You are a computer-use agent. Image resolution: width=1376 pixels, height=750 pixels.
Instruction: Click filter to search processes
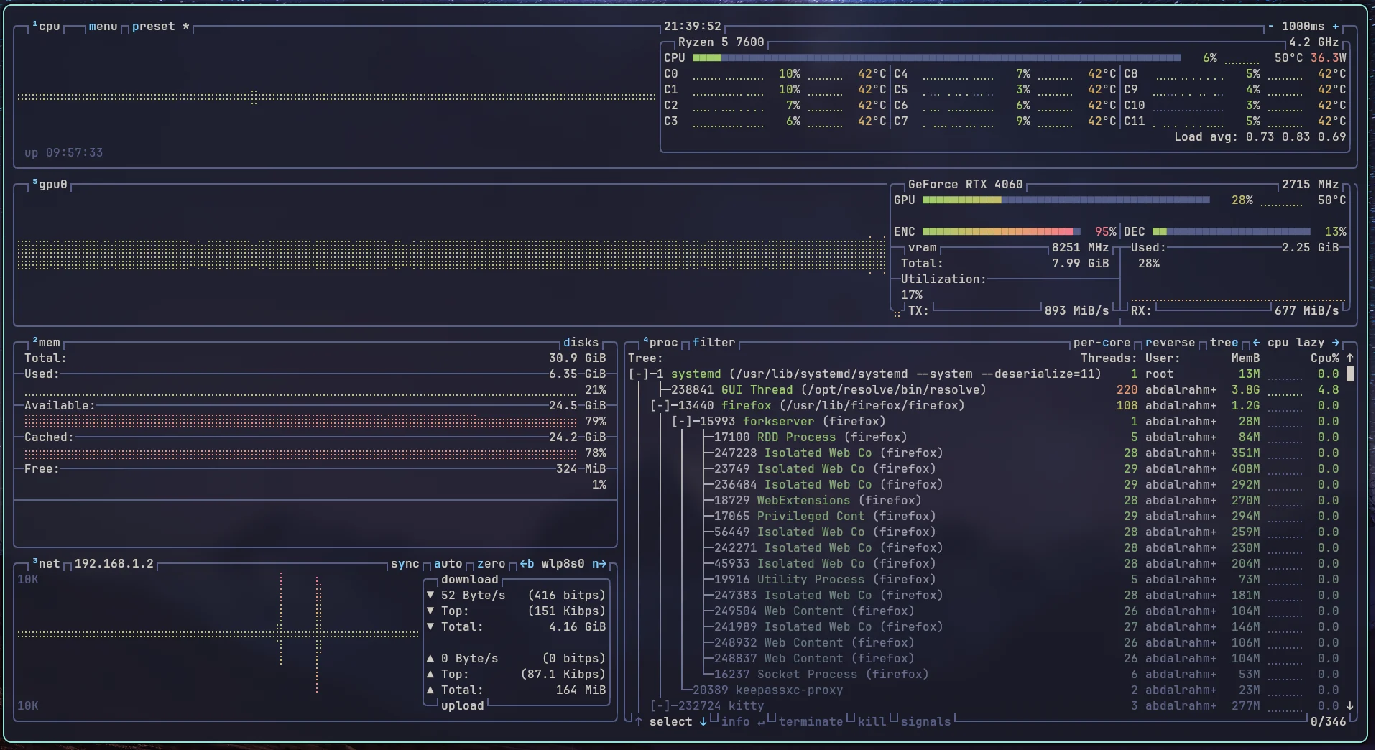pyautogui.click(x=713, y=343)
